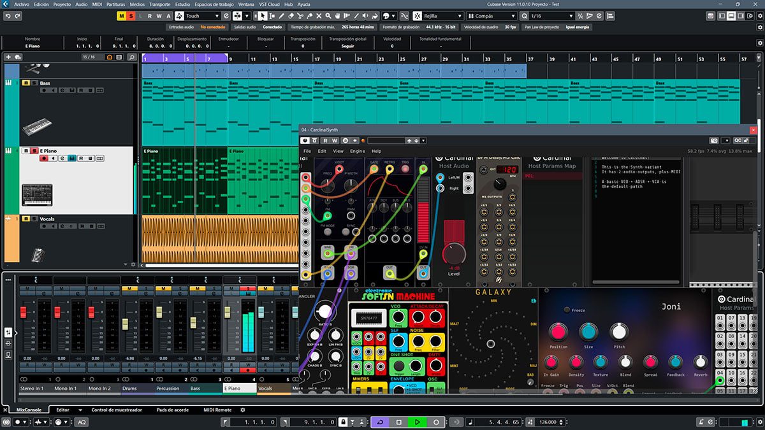The image size is (765, 430).
Task: Mute the Vocals track
Action: point(26,219)
